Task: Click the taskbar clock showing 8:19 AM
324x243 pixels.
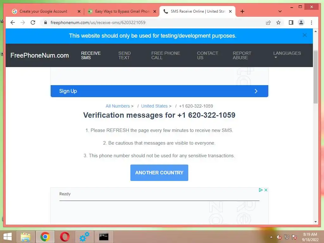Action: (x=310, y=237)
